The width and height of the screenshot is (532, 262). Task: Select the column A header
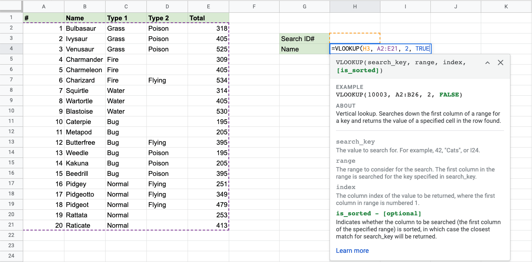click(43, 6)
